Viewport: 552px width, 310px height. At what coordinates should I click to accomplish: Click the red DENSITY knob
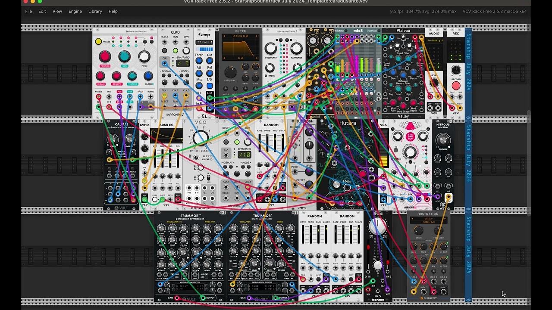[116, 76]
